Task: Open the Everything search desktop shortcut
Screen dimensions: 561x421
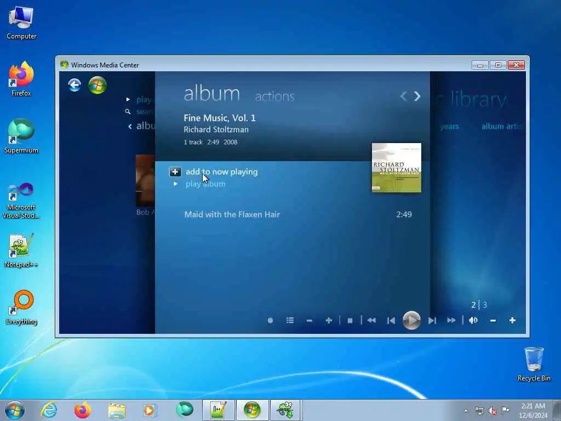Action: (x=21, y=307)
